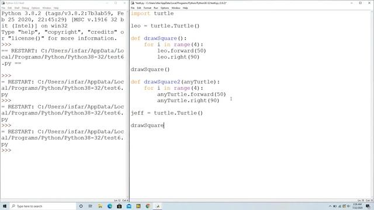Open Cortana circle icon on taskbar
This screenshot has height=210, width=374.
point(81,206)
